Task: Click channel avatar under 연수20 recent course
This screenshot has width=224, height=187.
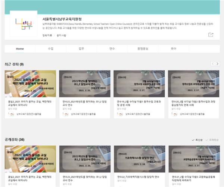Action: click(174, 114)
